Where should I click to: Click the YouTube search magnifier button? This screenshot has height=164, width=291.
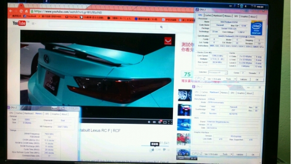coord(161,27)
